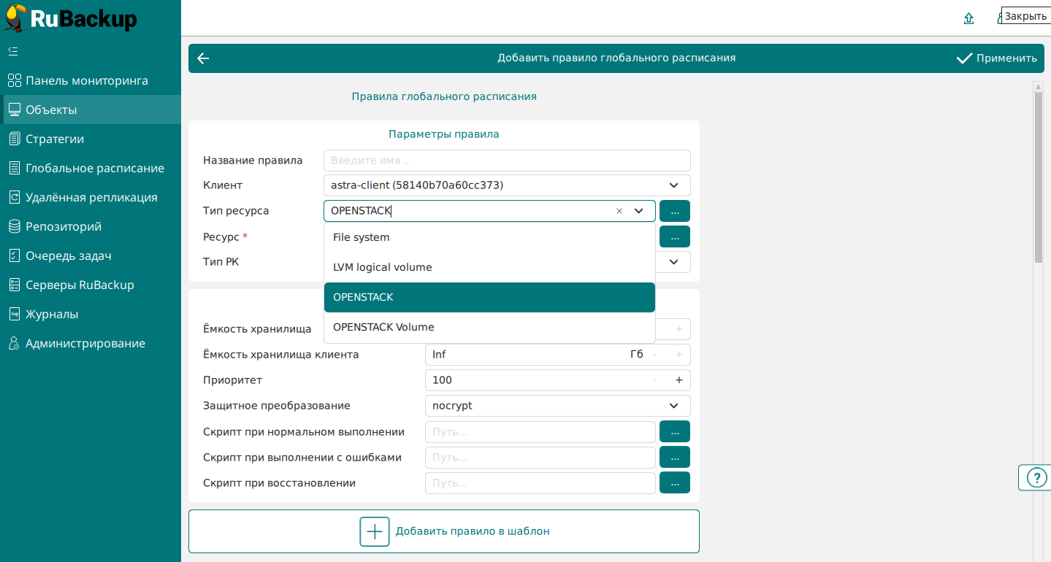This screenshot has width=1051, height=562.
Task: Click the Ёмкость хранилища клиента value field
Action: [x=526, y=355]
